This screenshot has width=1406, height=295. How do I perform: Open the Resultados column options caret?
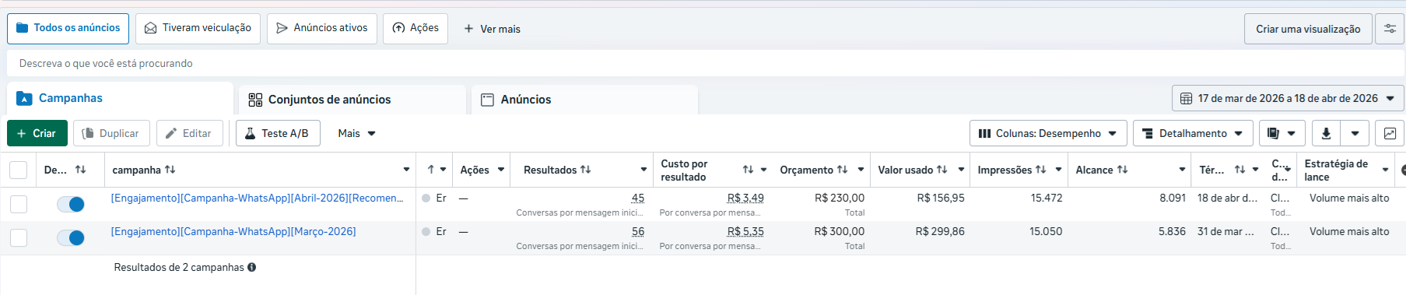point(643,170)
